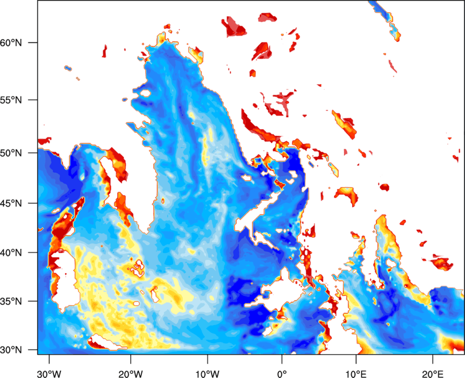Click the 45°N latitude label
The height and width of the screenshot is (378, 465).
(11, 204)
